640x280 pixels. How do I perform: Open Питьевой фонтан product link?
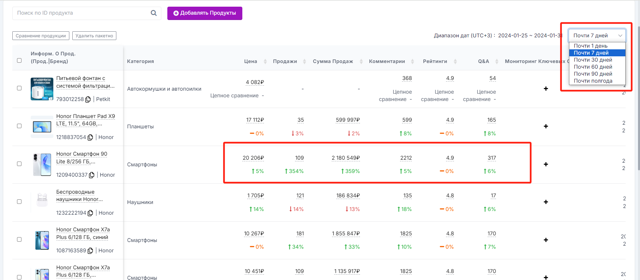coord(85,82)
